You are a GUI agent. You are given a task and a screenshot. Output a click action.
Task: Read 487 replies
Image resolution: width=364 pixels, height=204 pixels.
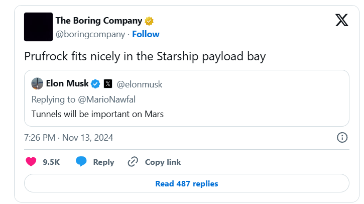pos(186,183)
